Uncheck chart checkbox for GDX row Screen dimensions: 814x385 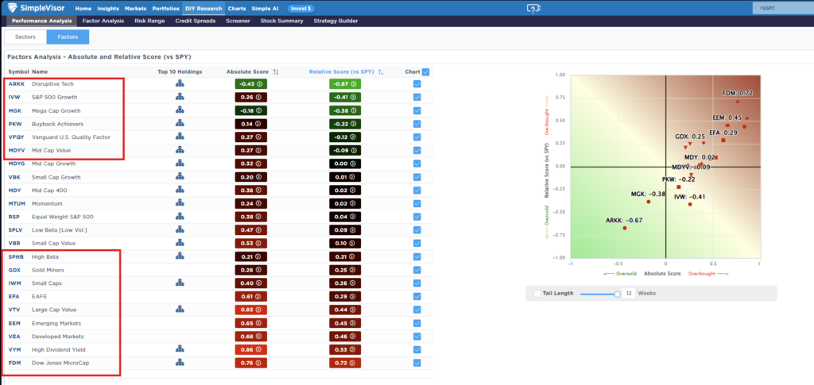point(417,270)
